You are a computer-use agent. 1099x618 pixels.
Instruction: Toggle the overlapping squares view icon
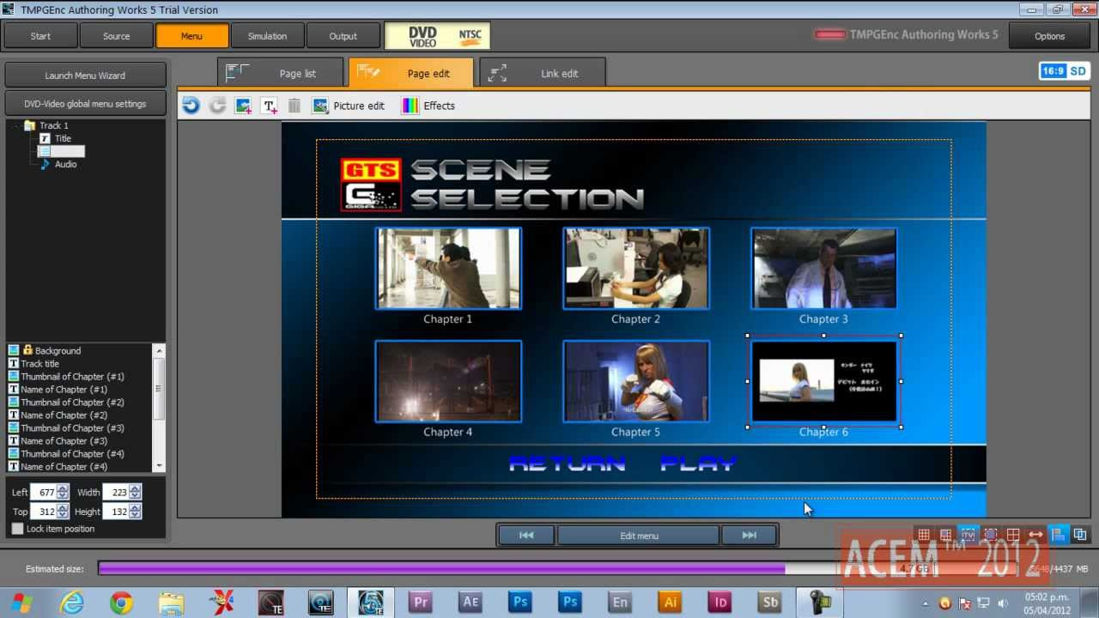pos(1080,535)
